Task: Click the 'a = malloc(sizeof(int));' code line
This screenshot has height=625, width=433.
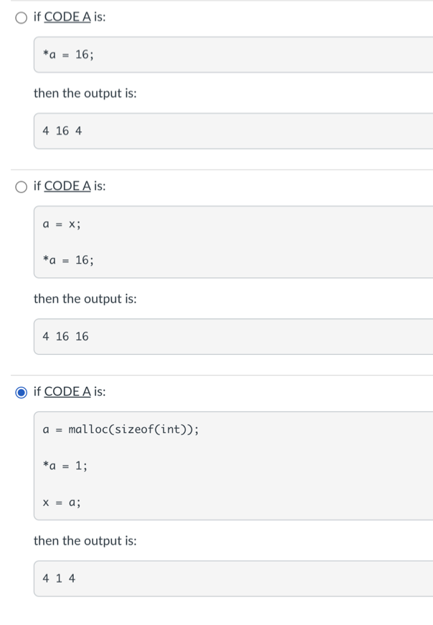Action: (x=121, y=429)
